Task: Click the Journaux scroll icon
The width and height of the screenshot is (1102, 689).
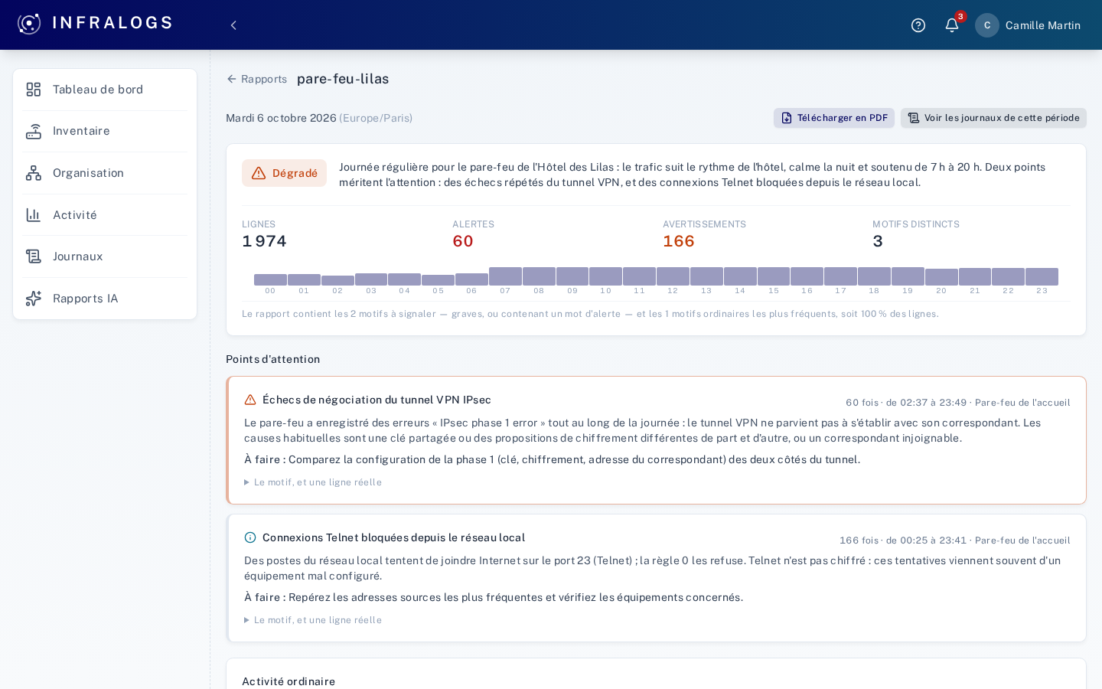Action: [34, 256]
